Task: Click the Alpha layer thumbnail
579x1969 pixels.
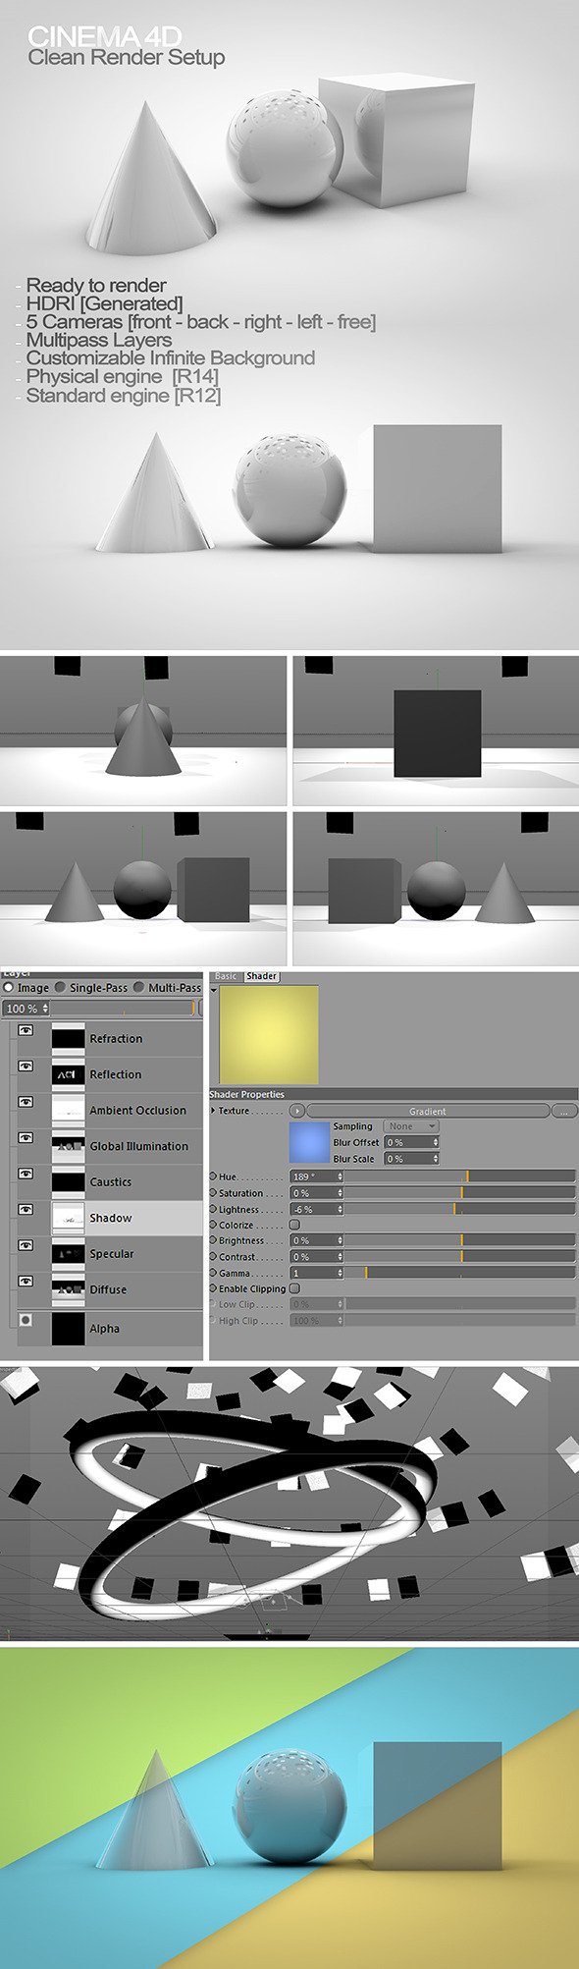Action: click(x=68, y=1329)
